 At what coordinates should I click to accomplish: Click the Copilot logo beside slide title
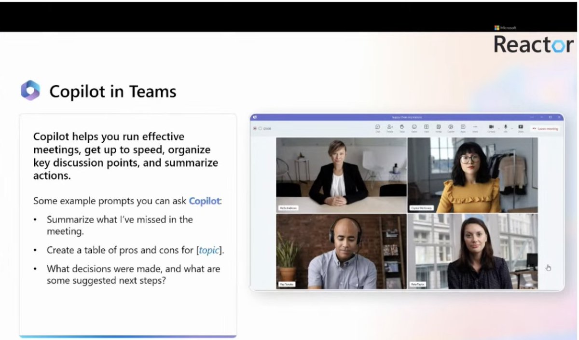pyautogui.click(x=30, y=91)
